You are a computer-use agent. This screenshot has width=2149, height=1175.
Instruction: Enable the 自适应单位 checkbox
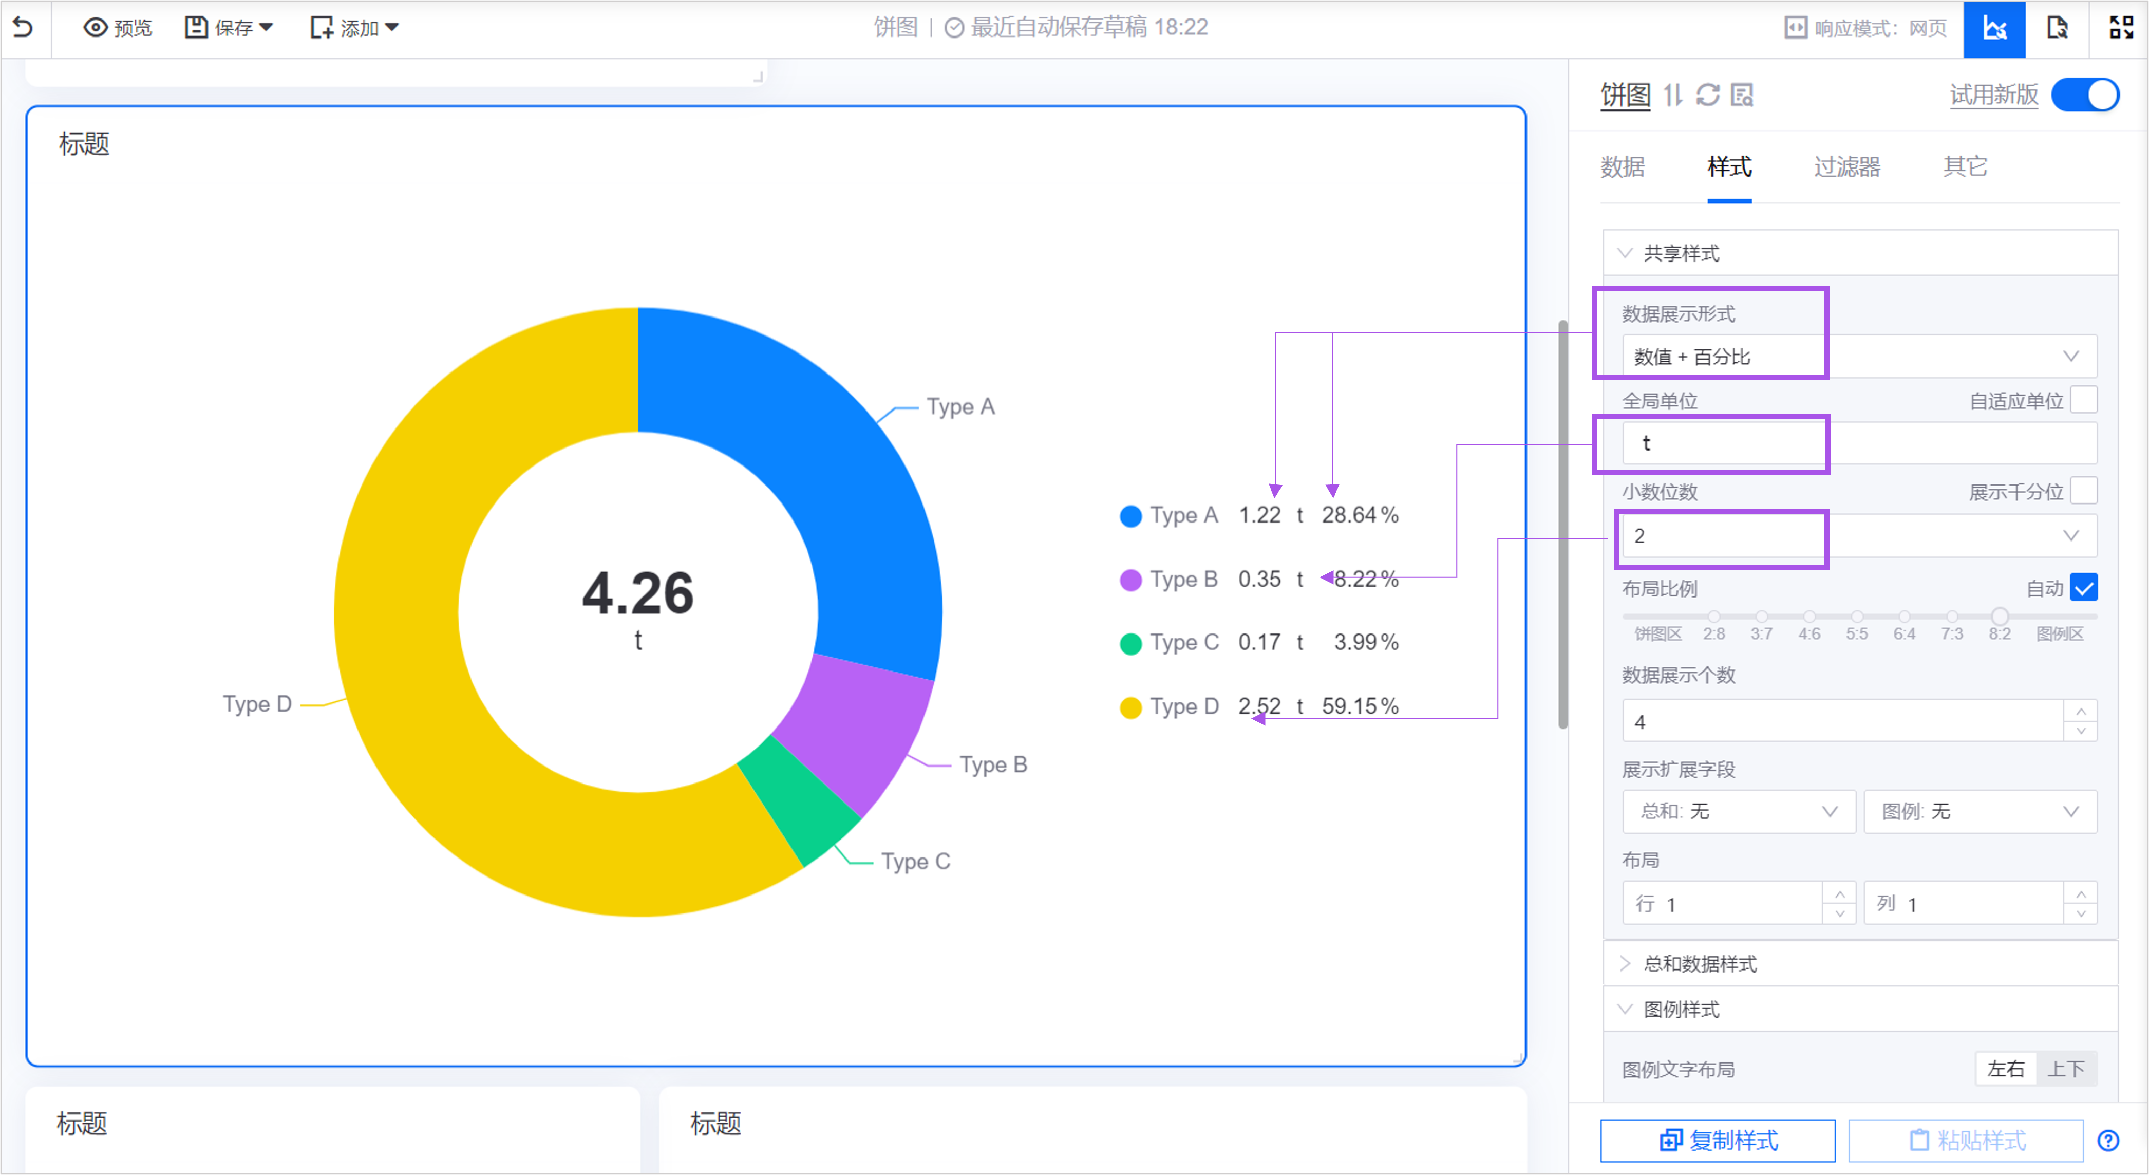pos(2084,400)
